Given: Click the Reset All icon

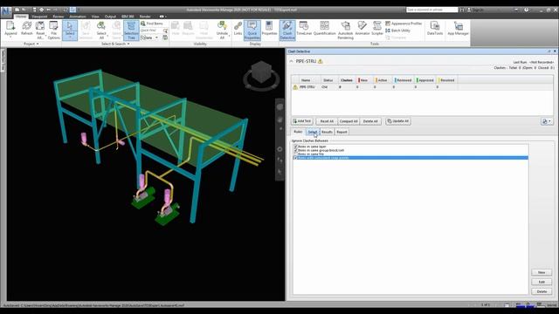Looking at the screenshot, I should pyautogui.click(x=40, y=25).
